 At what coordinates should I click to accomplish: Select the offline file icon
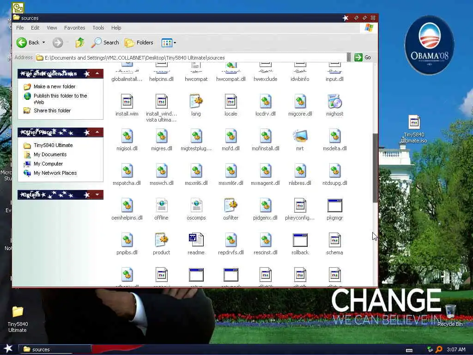point(161,206)
